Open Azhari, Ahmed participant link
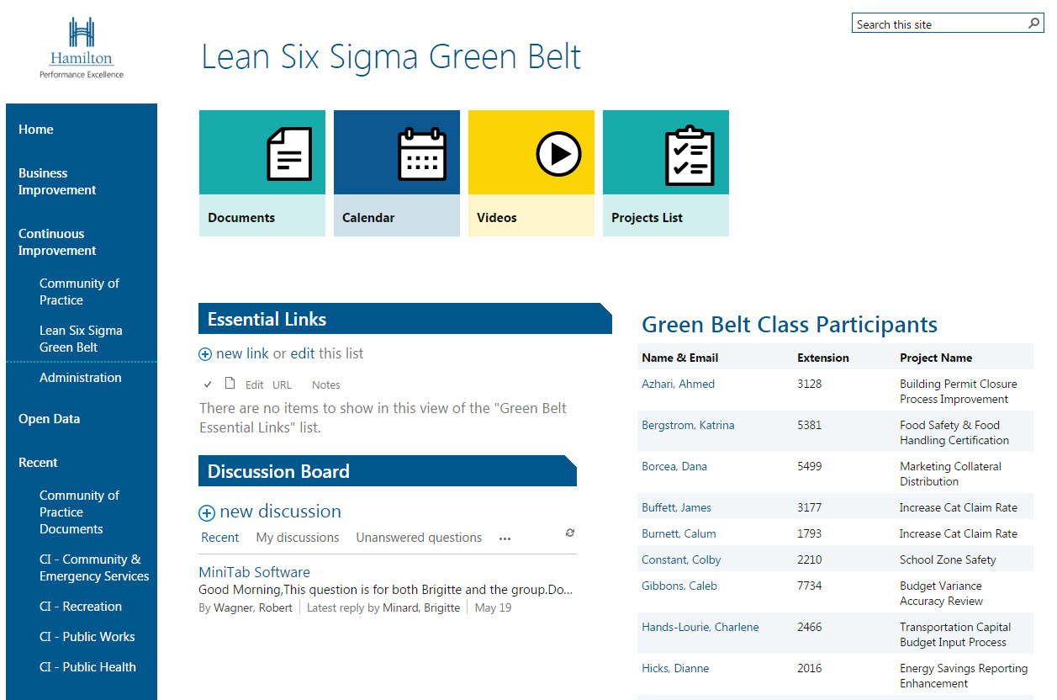This screenshot has height=700, width=1057. coord(678,384)
